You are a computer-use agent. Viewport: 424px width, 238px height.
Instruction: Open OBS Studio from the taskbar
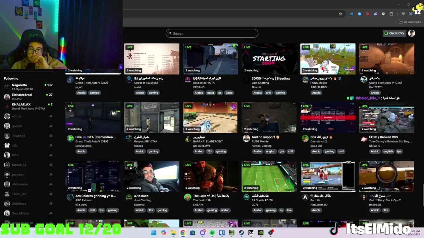[x=271, y=233]
